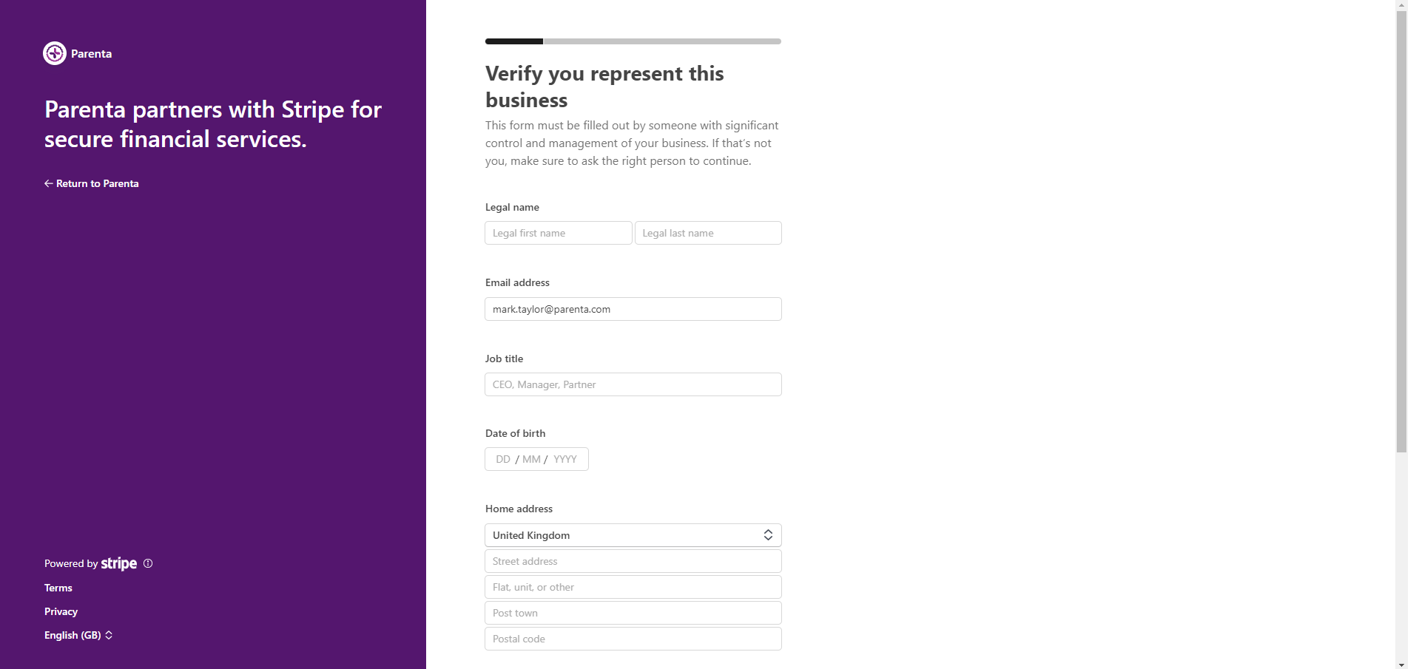Image resolution: width=1419 pixels, height=669 pixels.
Task: Expand the United Kingdom country dropdown
Action: point(633,535)
